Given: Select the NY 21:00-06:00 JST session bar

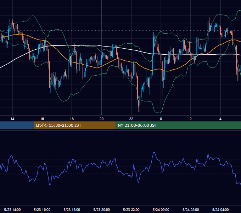Looking at the screenshot, I should pyautogui.click(x=178, y=125).
